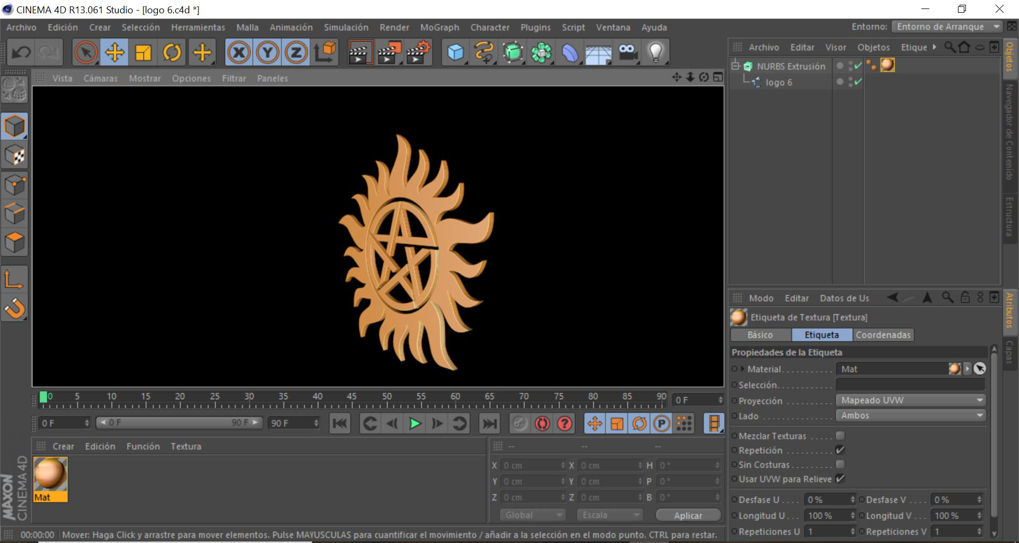Switch to the Básico tab

click(760, 335)
